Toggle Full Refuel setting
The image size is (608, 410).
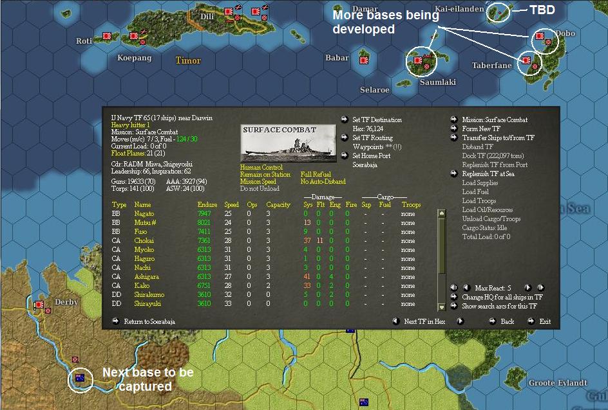(x=316, y=174)
